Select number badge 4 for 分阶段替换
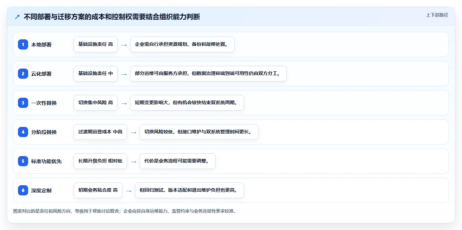This screenshot has height=230, width=462. [x=23, y=132]
